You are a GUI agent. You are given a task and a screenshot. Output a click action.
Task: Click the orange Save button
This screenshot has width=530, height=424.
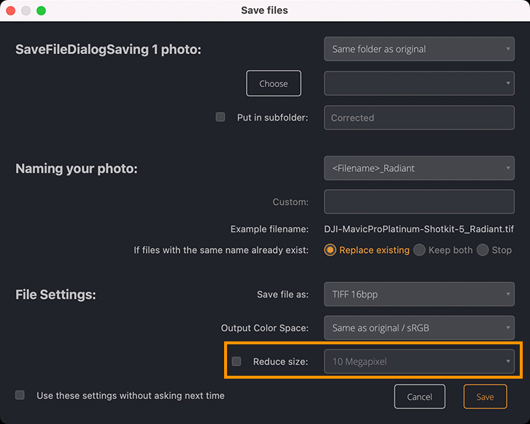[x=485, y=397]
